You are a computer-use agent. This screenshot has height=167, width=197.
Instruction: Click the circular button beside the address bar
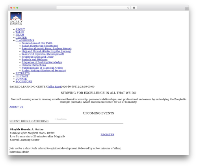[x=134, y=8]
